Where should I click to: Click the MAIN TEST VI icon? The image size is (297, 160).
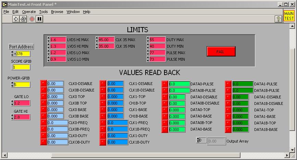click(x=289, y=16)
